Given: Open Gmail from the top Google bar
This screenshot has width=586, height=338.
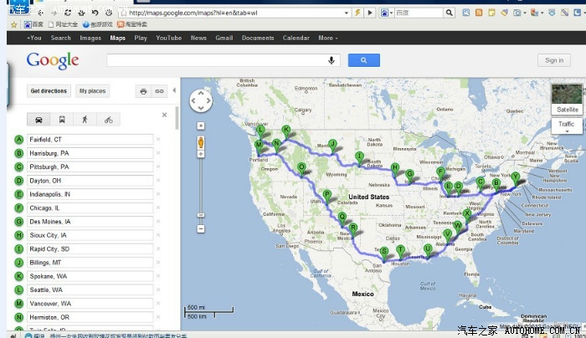Looking at the screenshot, I should pos(224,38).
